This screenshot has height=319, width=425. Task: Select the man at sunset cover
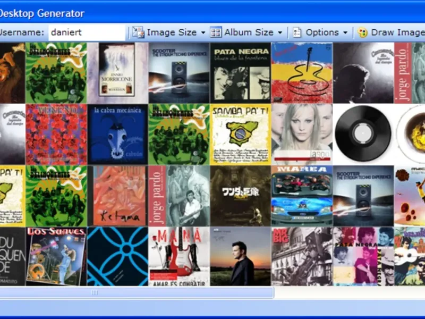point(241,256)
